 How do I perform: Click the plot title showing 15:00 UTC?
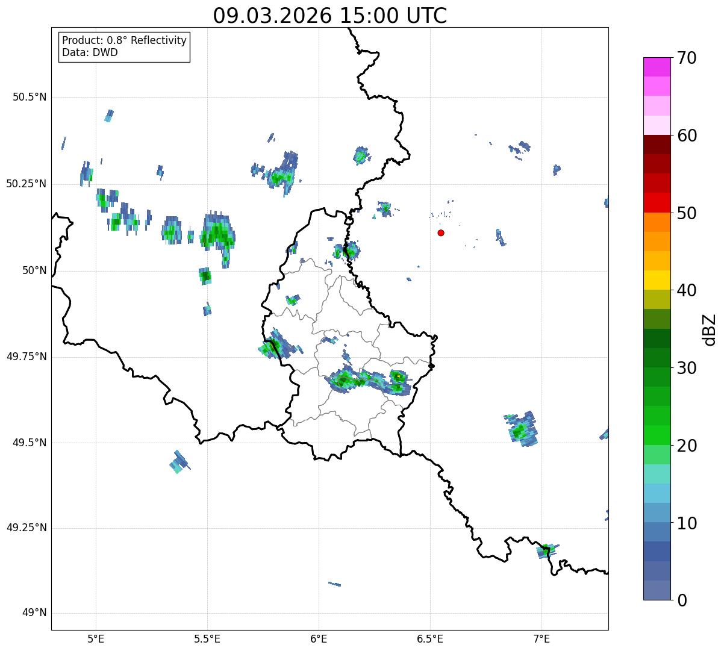click(x=329, y=16)
